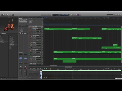Open the Navigate menu
Screen dimensions: 122x91
[15, 12]
